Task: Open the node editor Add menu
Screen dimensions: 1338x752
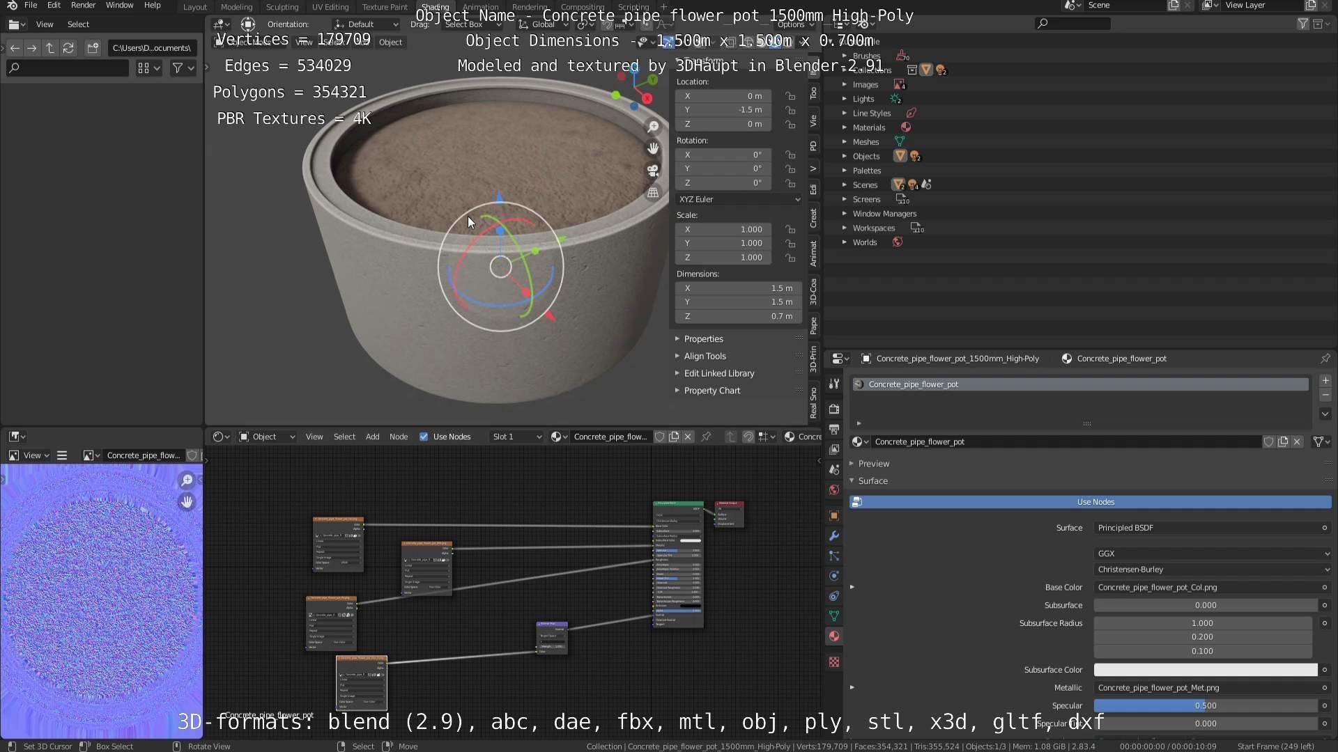Action: [x=373, y=437]
